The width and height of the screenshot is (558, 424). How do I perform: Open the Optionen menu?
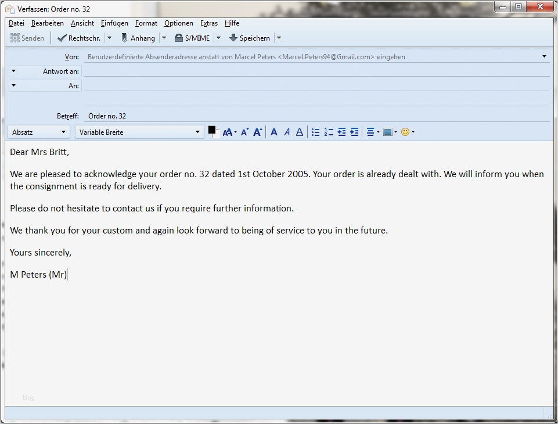coord(178,23)
